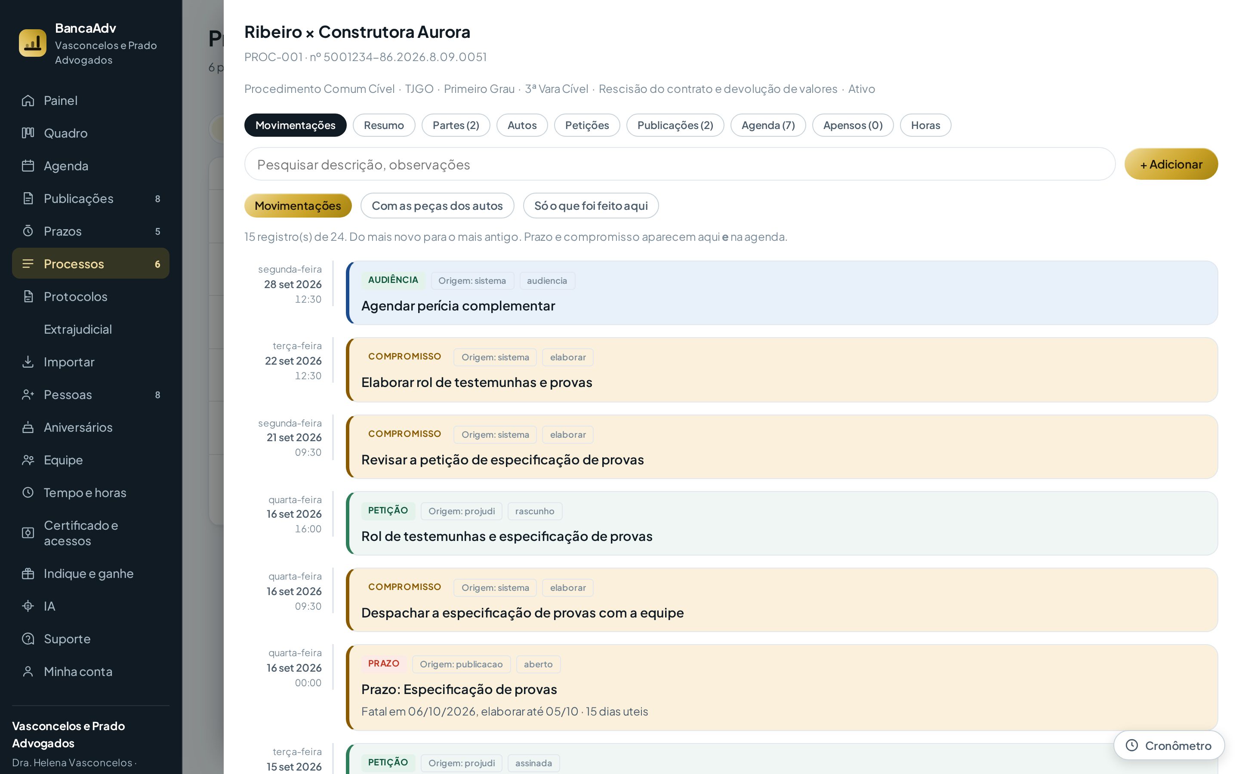
Task: Open the Cronômetro floating button
Action: pos(1168,745)
